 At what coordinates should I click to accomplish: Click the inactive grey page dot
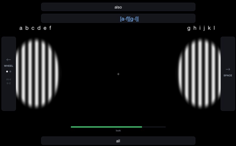[10, 72]
